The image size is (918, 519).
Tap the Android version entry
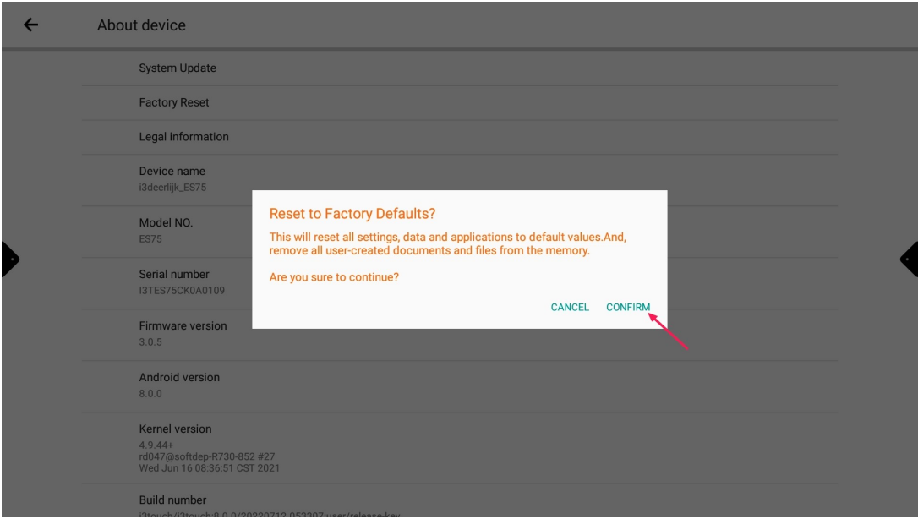179,385
